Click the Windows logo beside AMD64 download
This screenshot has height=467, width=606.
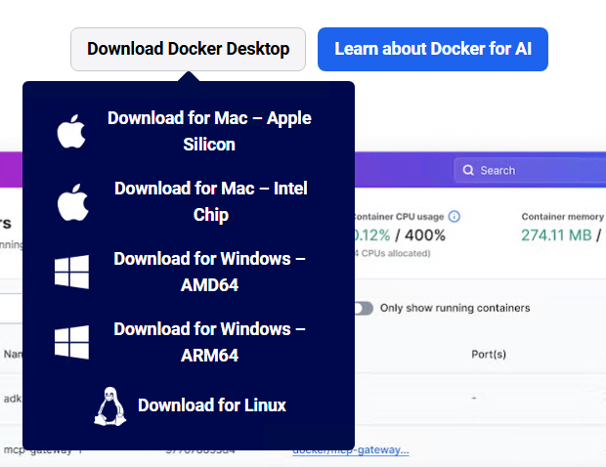[x=71, y=273]
